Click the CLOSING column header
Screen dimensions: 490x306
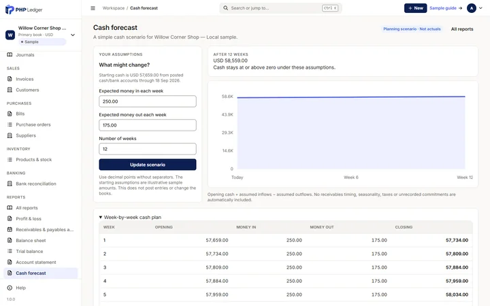coord(404,227)
